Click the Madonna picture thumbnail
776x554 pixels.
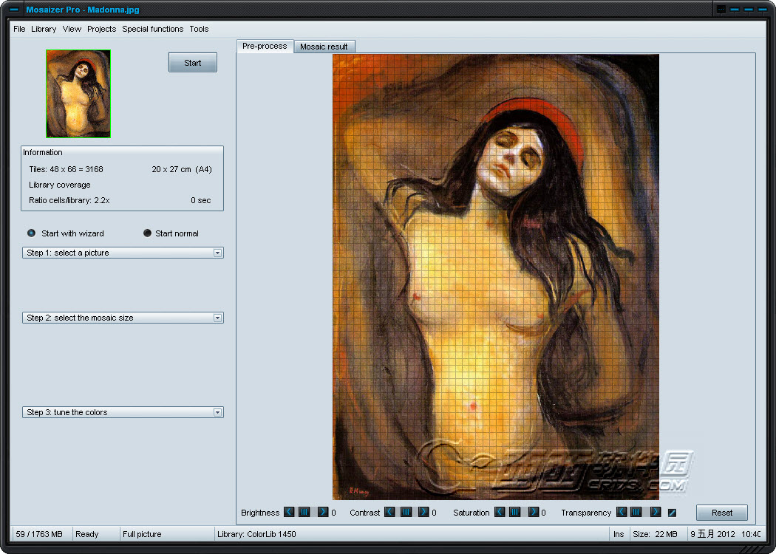pyautogui.click(x=78, y=94)
